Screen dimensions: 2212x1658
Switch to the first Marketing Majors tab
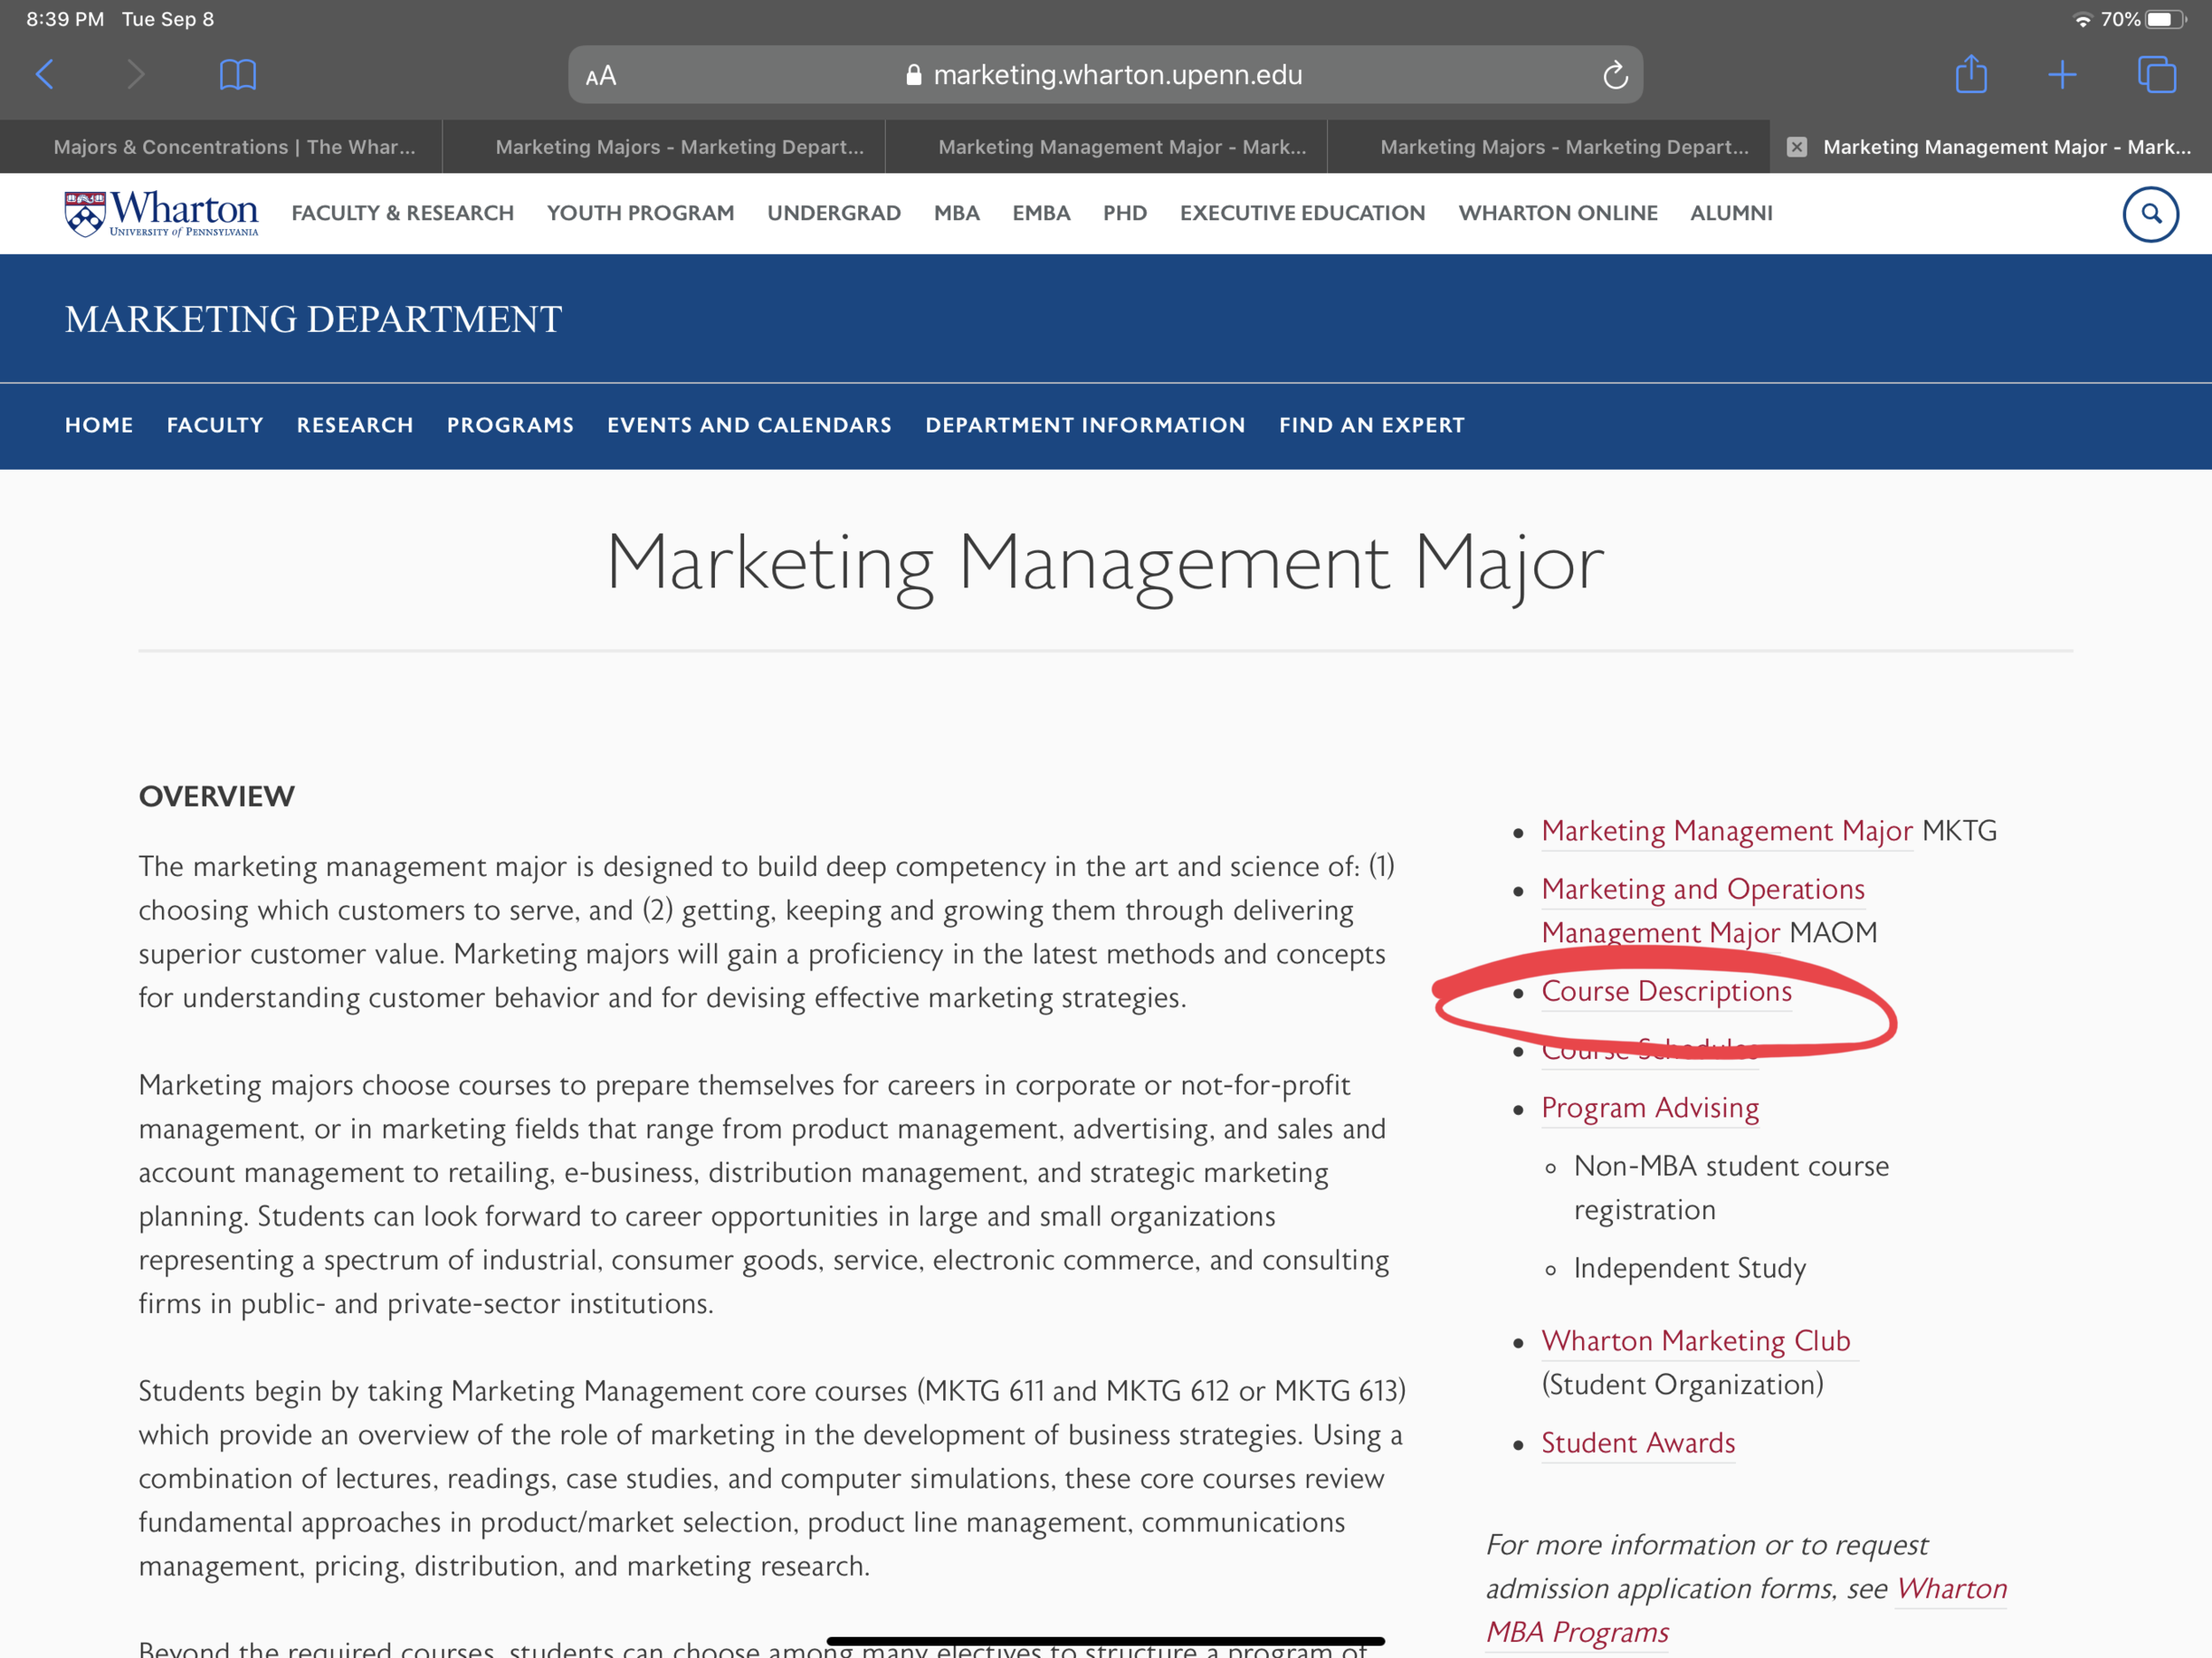point(664,147)
